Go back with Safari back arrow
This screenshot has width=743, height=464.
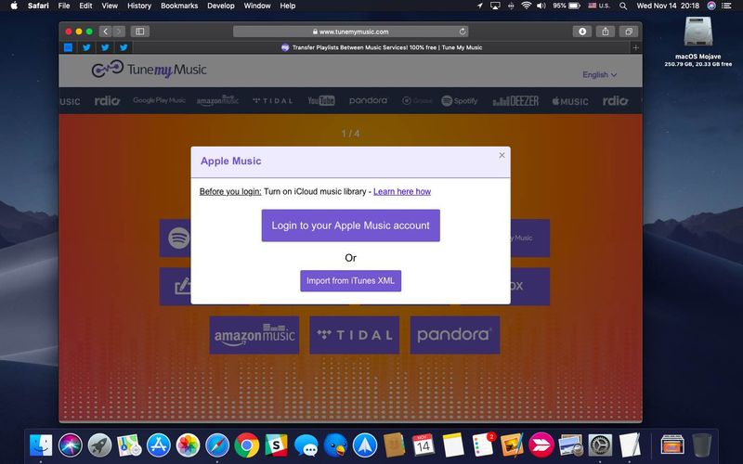(x=105, y=32)
